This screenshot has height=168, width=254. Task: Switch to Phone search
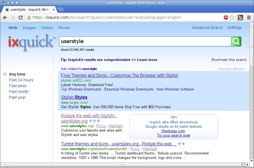(x=64, y=28)
